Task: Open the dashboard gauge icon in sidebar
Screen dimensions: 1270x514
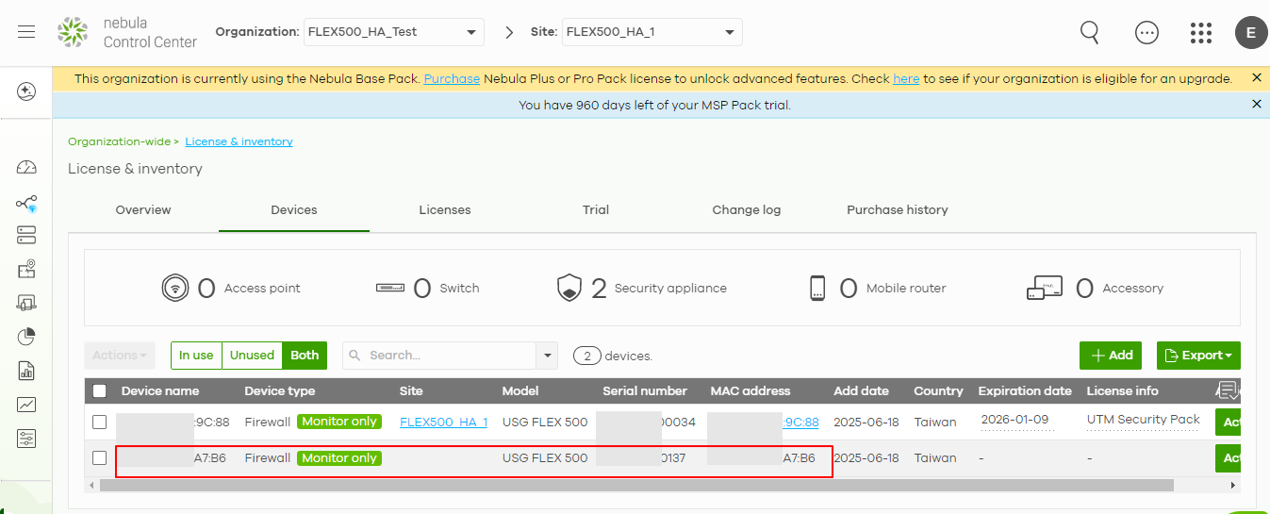Action: 26,168
